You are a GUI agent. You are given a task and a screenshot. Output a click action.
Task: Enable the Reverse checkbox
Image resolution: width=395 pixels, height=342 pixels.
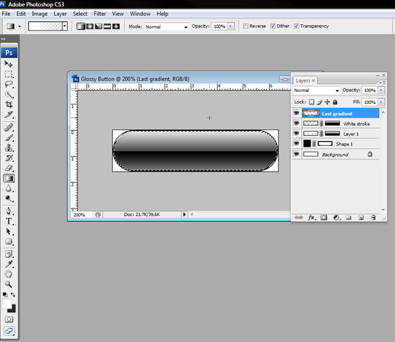[x=245, y=26]
